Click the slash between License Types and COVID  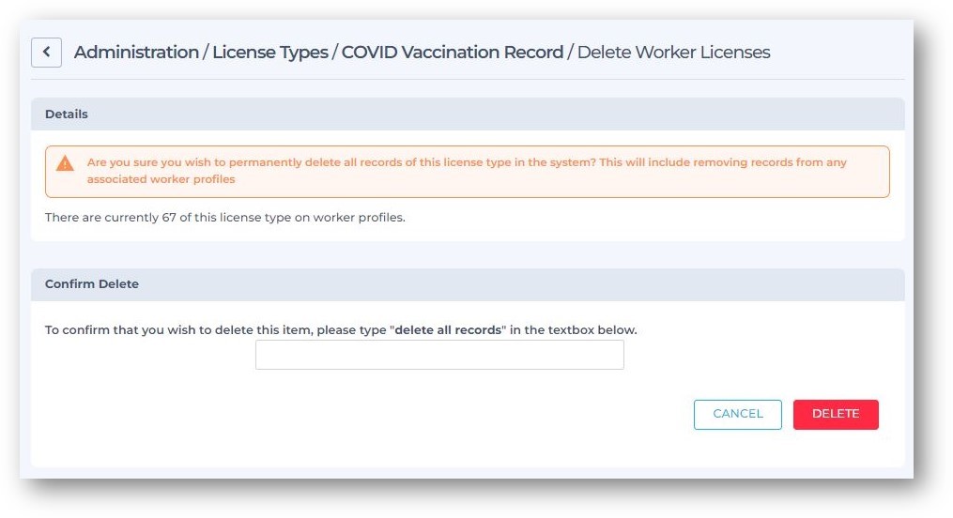click(335, 53)
